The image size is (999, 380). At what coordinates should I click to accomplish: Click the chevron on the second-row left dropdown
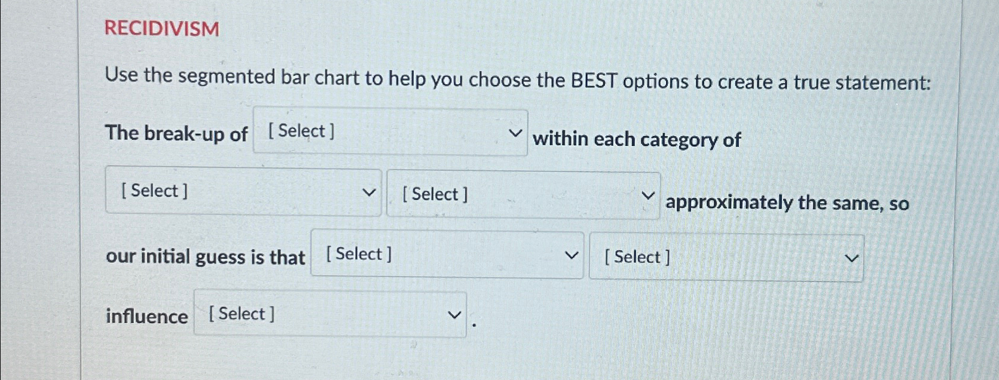click(370, 192)
